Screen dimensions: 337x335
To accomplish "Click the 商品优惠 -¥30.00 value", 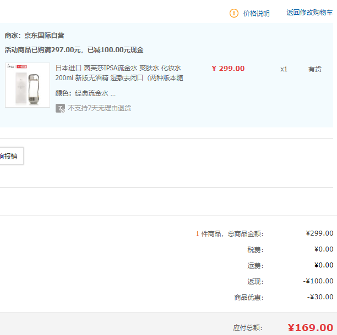I will pos(320,297).
